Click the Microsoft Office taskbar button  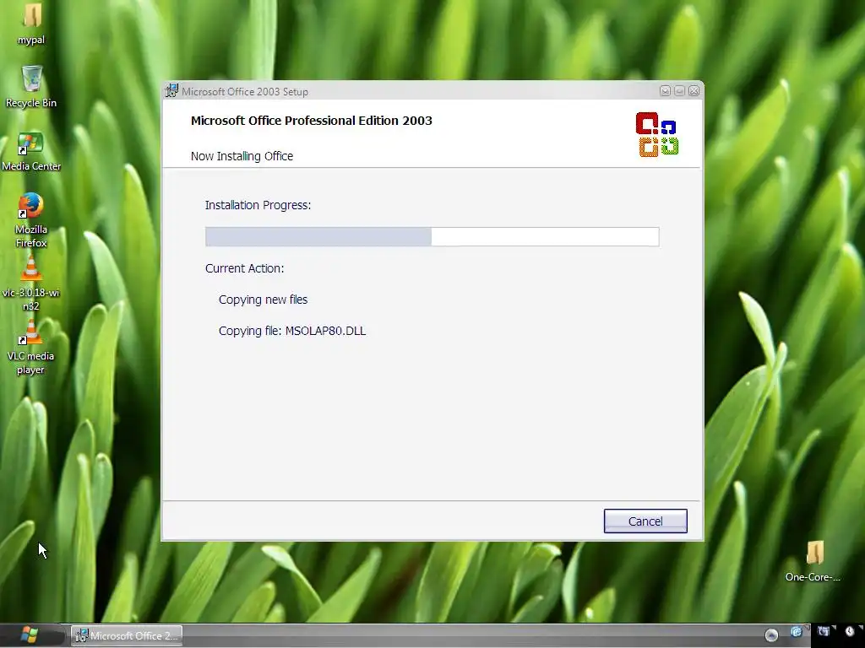pyautogui.click(x=127, y=636)
